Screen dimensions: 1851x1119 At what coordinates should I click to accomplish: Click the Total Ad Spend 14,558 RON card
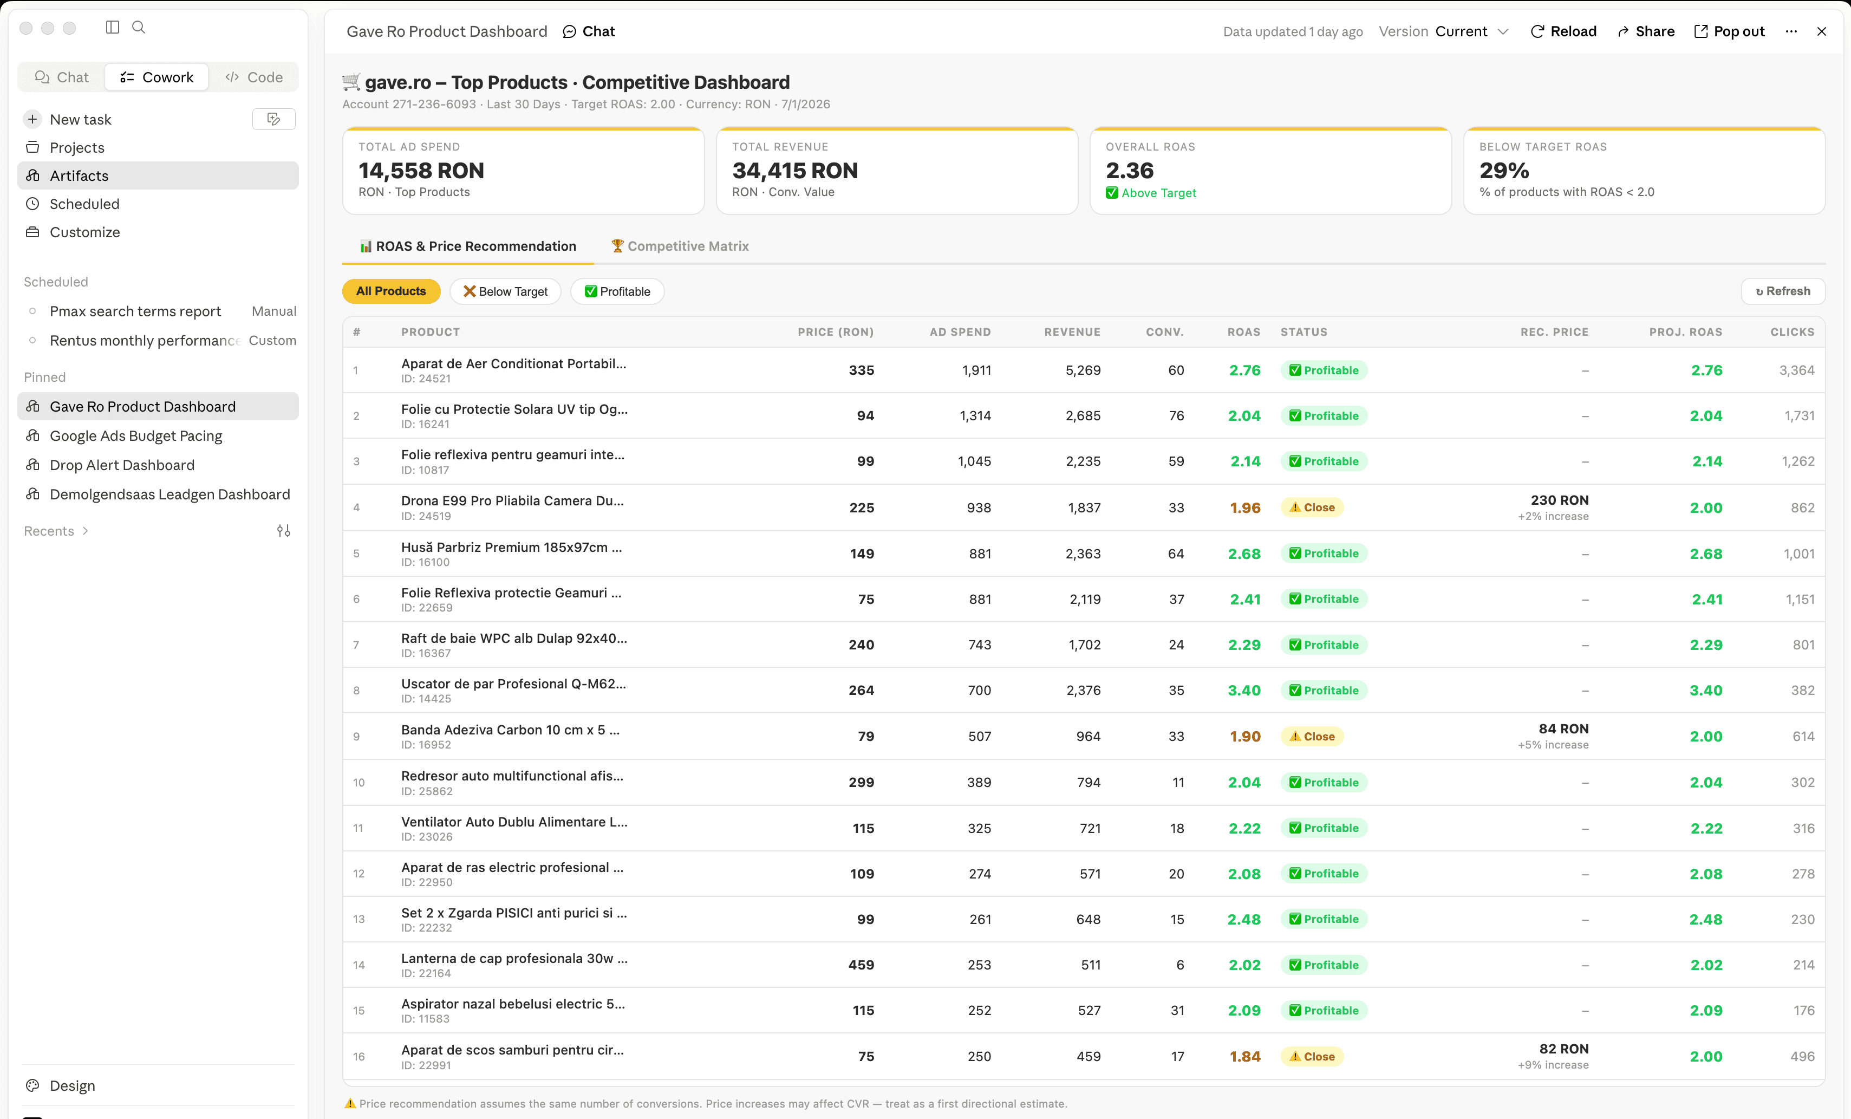[524, 171]
